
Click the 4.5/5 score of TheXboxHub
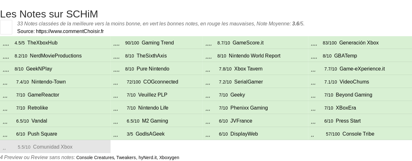(20, 43)
